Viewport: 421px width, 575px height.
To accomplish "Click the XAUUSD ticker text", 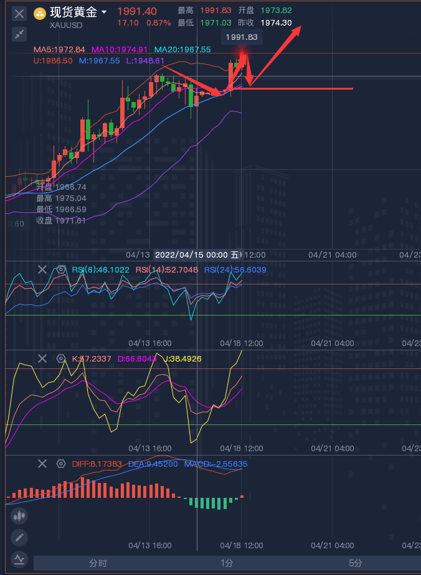I will coord(66,26).
